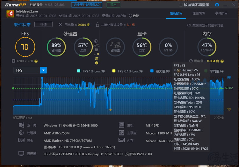
Task: Click the VRAM 0% 0/2 GB gauge
Action: (x=168, y=47)
